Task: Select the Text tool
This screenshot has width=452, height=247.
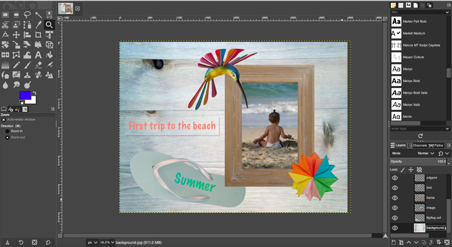Action: (38, 55)
